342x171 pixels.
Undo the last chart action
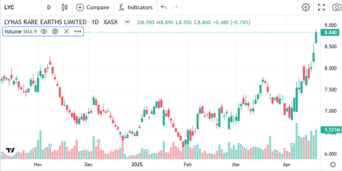point(164,7)
